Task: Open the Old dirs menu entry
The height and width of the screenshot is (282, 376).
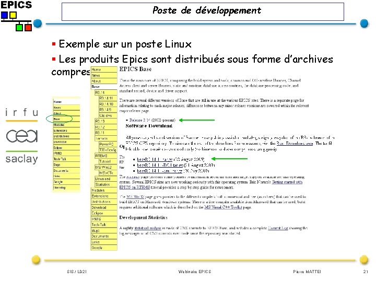Action: (x=108, y=115)
